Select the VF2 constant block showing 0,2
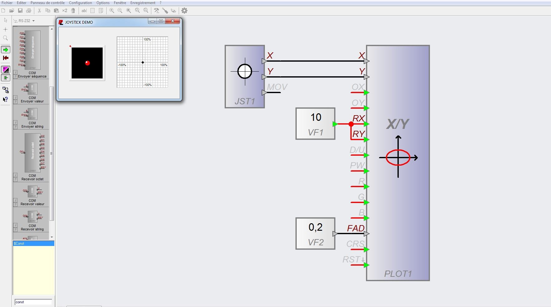551x307 pixels. [x=315, y=234]
